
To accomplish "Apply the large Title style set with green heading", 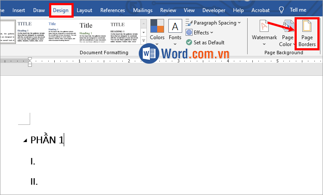I will point(93,32).
